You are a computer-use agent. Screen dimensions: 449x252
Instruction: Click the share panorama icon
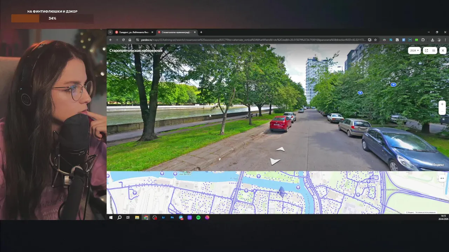[427, 50]
